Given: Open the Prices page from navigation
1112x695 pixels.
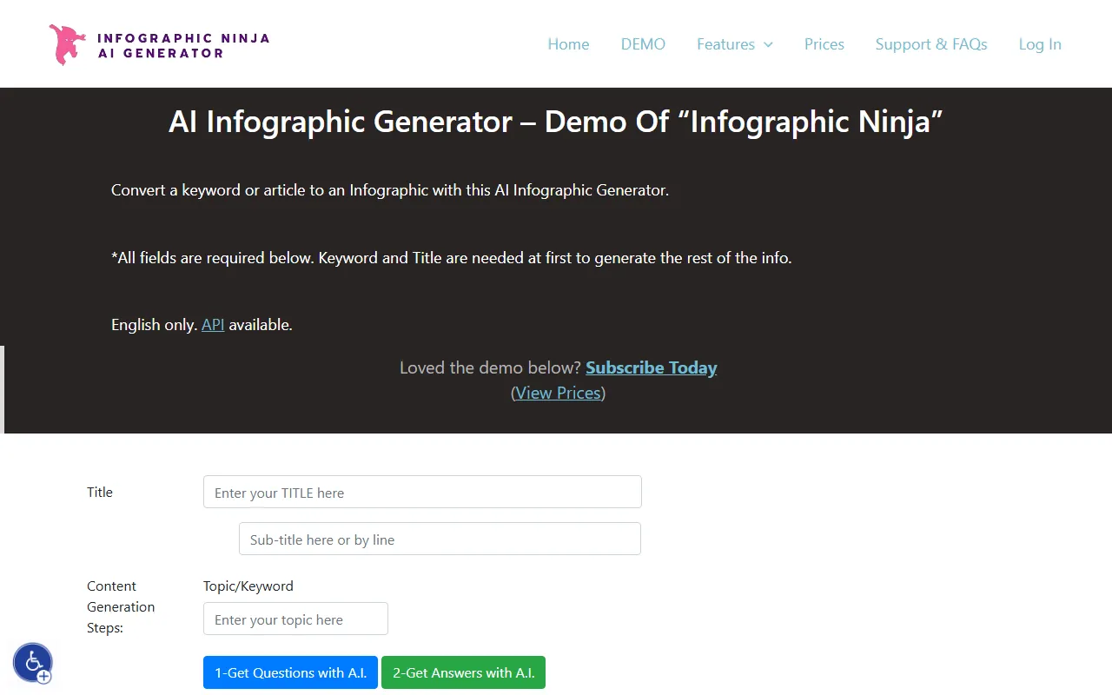Looking at the screenshot, I should click(x=824, y=44).
